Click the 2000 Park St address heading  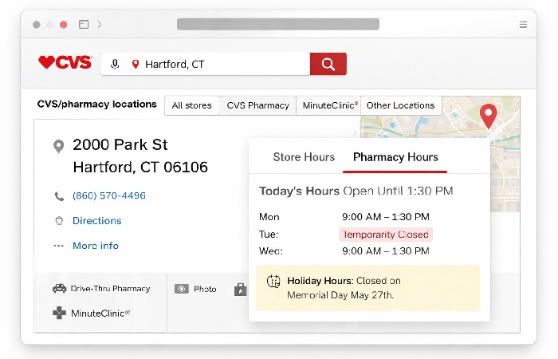(120, 145)
